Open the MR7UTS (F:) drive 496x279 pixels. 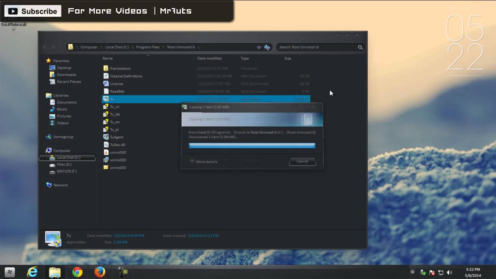[x=63, y=171]
